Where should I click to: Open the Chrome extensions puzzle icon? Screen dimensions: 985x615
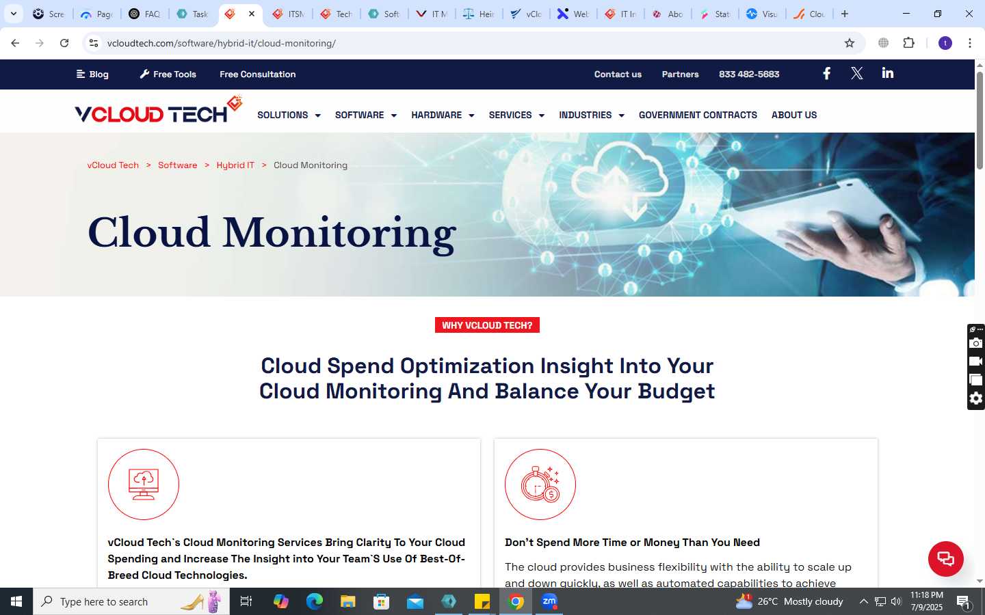click(x=908, y=43)
